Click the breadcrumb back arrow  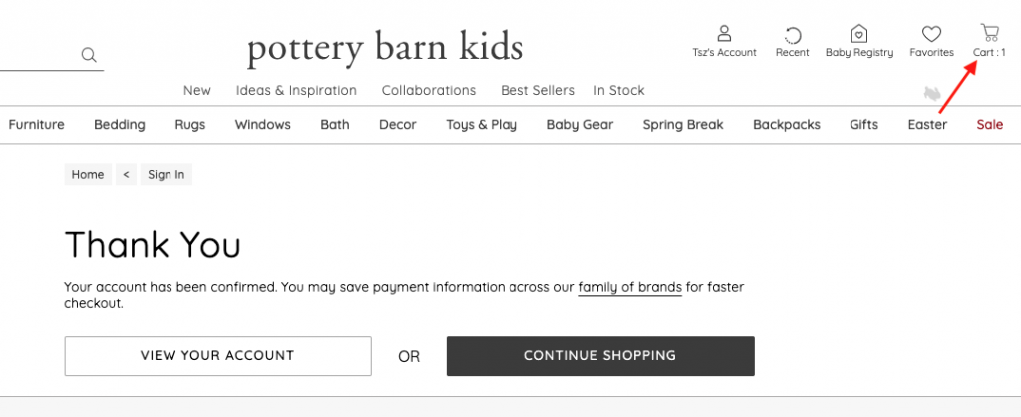[126, 174]
